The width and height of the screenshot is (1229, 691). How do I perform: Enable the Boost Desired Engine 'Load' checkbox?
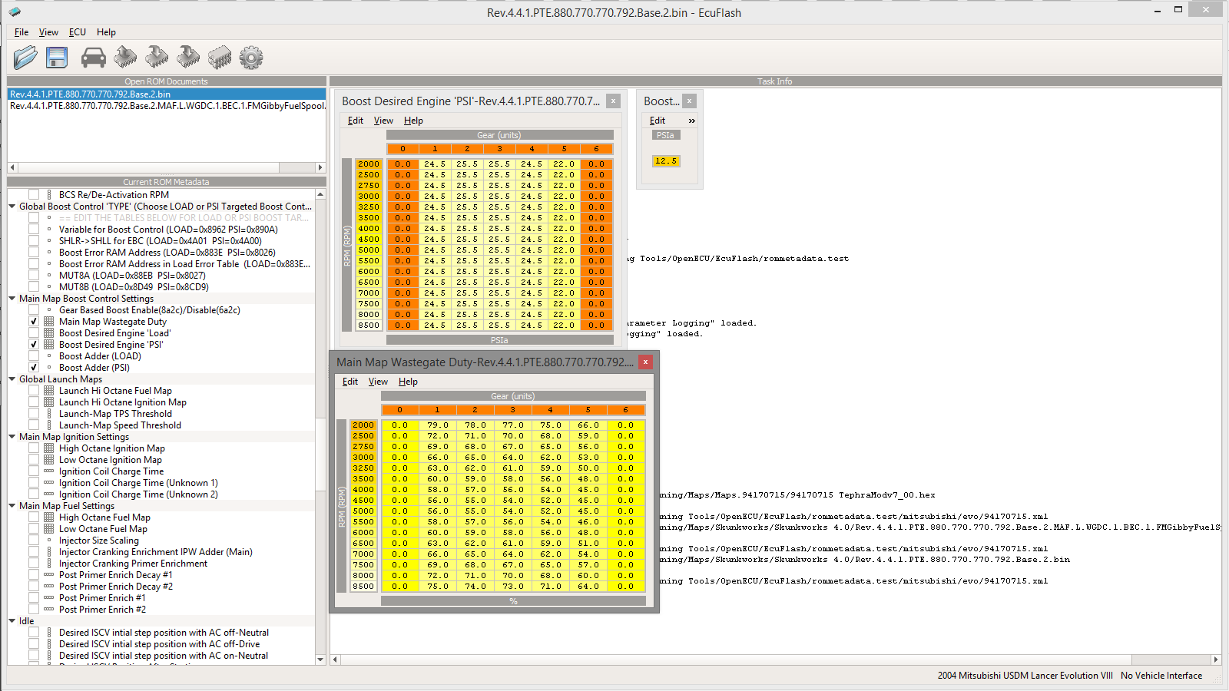pos(34,333)
